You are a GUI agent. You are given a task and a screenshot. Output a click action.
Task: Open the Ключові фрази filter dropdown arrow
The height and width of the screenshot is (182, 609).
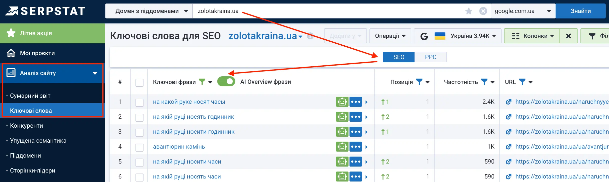click(210, 82)
